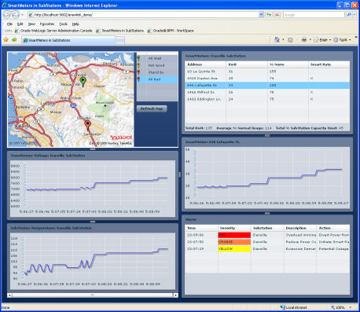
Task: Stop loading with the red X icon
Action: (x=277, y=15)
